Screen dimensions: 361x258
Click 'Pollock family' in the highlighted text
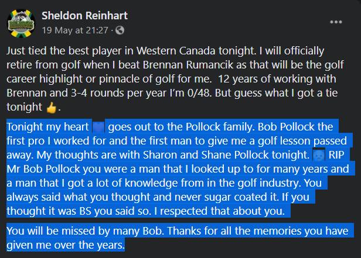coord(219,127)
